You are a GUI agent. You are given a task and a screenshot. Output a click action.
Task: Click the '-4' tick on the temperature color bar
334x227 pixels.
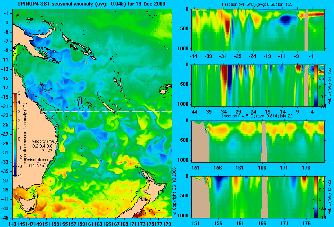point(19,175)
